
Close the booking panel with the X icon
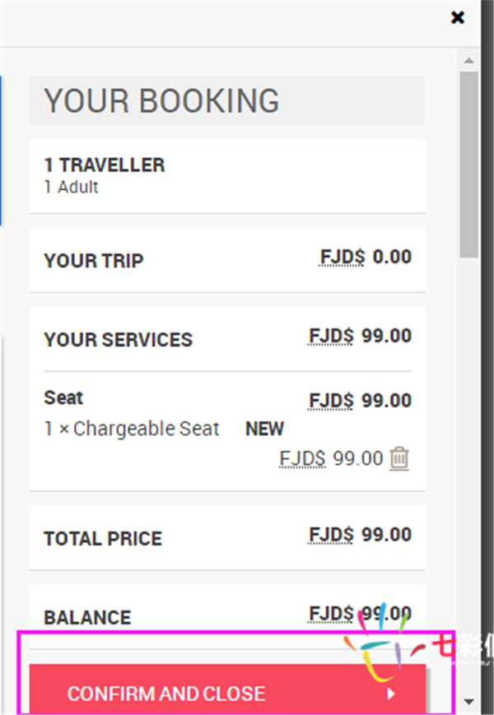coord(457,18)
